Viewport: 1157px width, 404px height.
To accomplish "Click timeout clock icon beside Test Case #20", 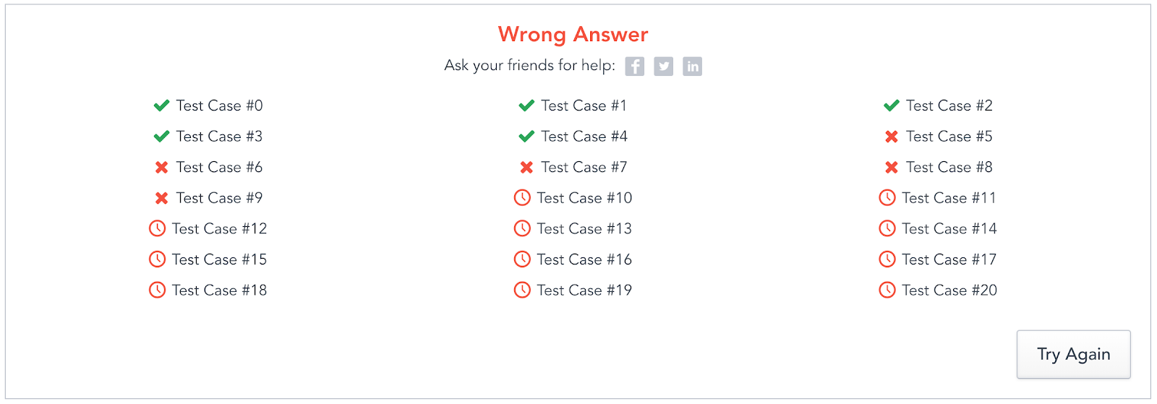I will [887, 290].
